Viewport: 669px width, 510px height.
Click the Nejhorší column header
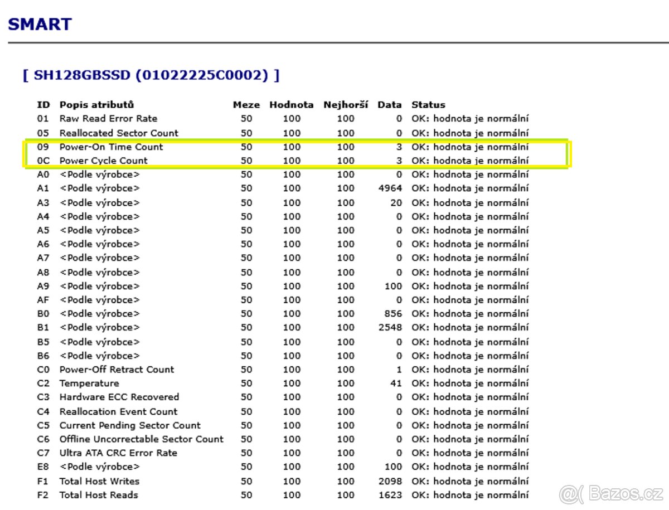click(345, 105)
